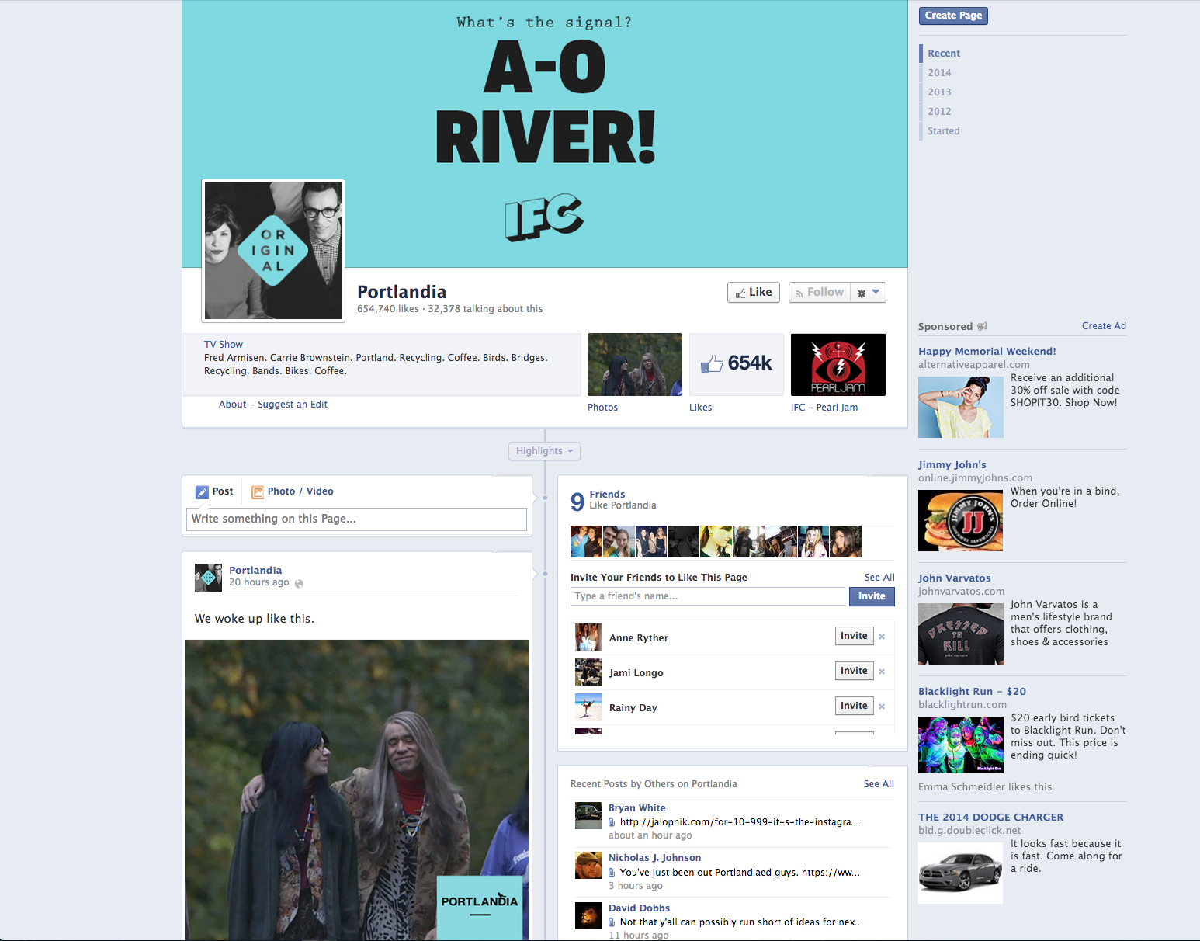Click the public globe icon on Portlandia post
The height and width of the screenshot is (941, 1200).
point(299,584)
